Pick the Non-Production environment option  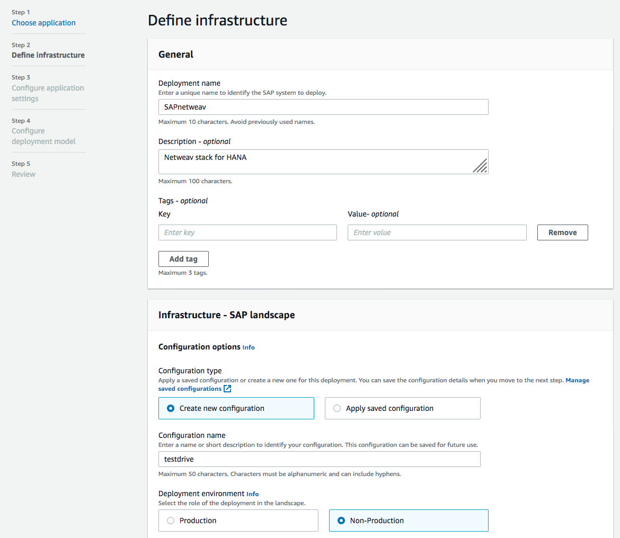341,521
